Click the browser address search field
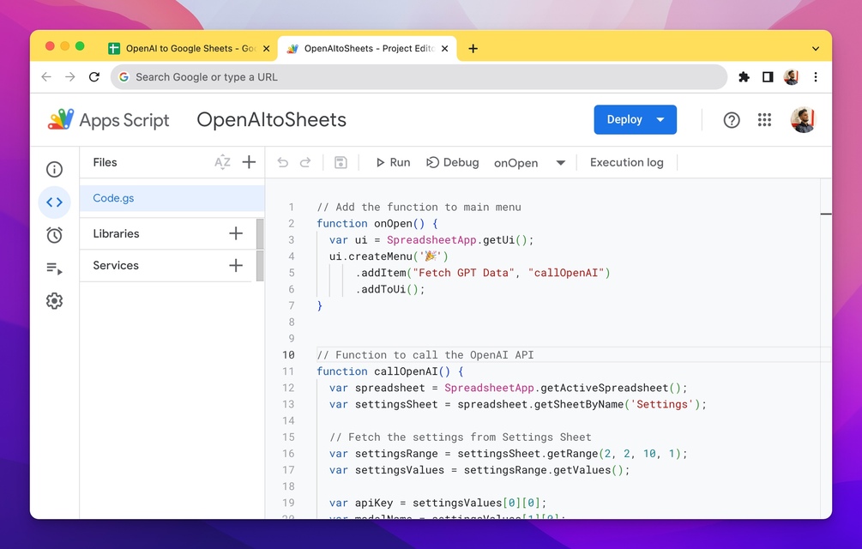862x549 pixels. point(419,77)
